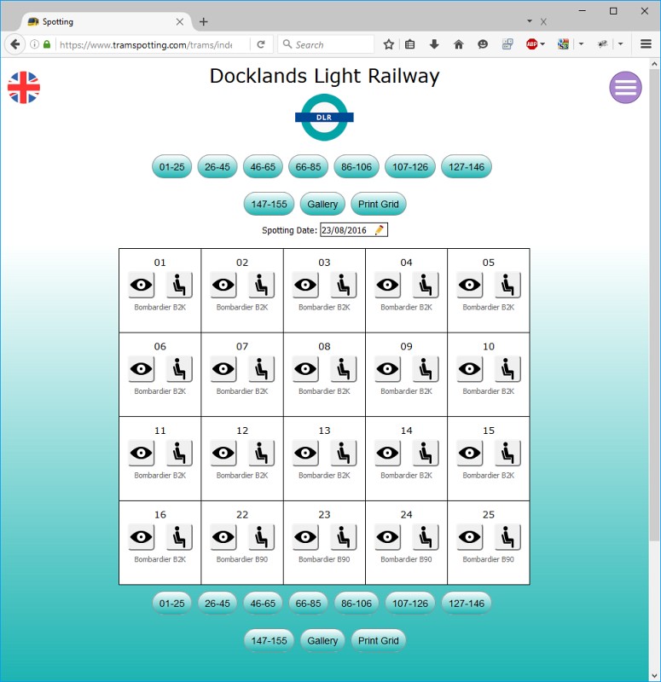
Task: Click the site information icon in address bar
Action: tap(34, 44)
